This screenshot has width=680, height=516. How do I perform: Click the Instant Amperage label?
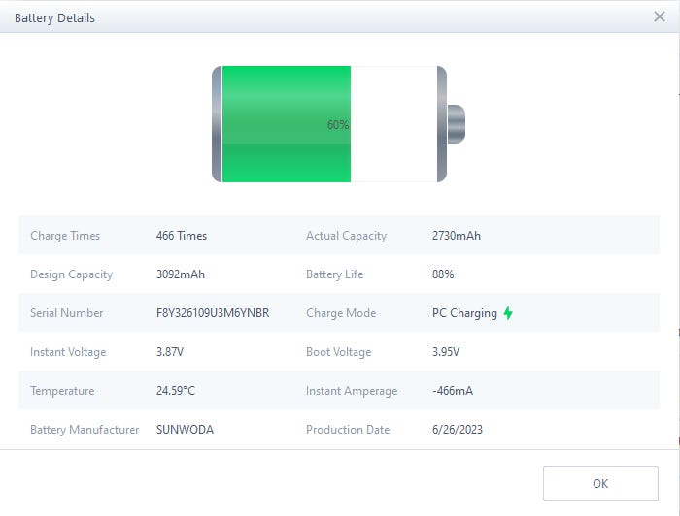352,391
